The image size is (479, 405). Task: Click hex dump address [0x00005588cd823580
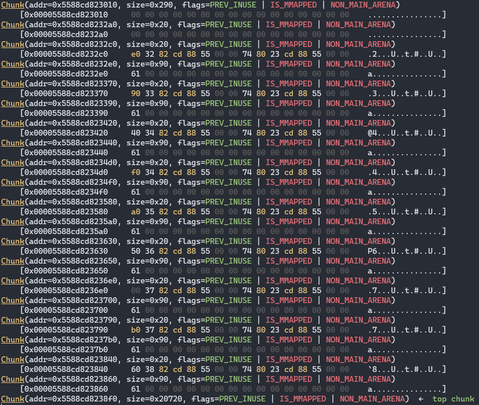[64, 211]
